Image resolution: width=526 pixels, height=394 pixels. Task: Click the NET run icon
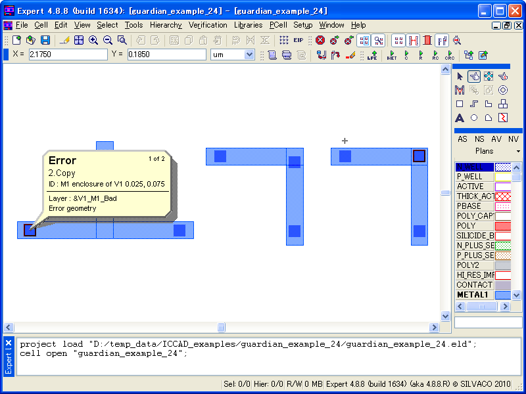coord(392,55)
